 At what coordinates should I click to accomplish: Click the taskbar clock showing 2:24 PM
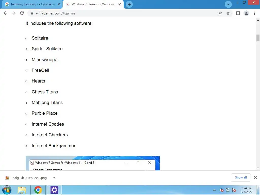pos(246,190)
